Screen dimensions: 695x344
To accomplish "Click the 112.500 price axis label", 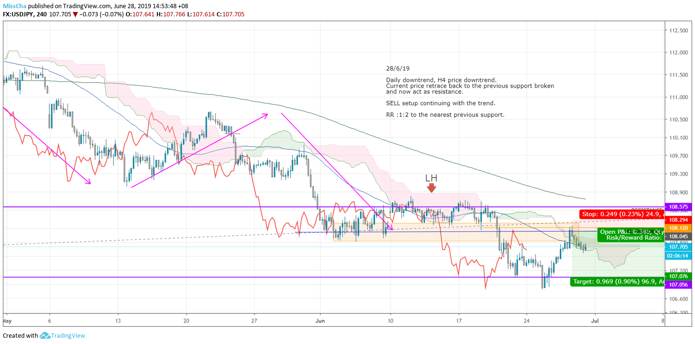I will (678, 30).
